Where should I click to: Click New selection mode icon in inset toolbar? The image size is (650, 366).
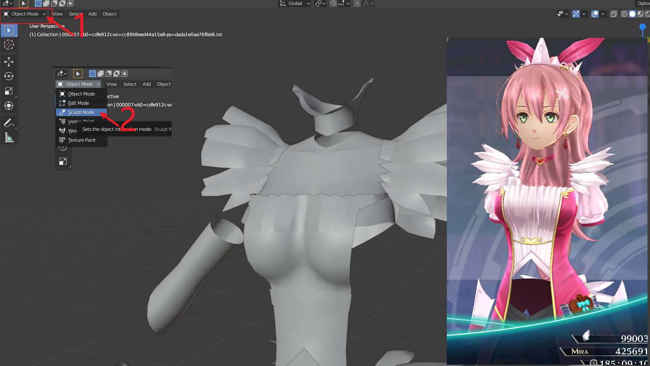coord(93,74)
